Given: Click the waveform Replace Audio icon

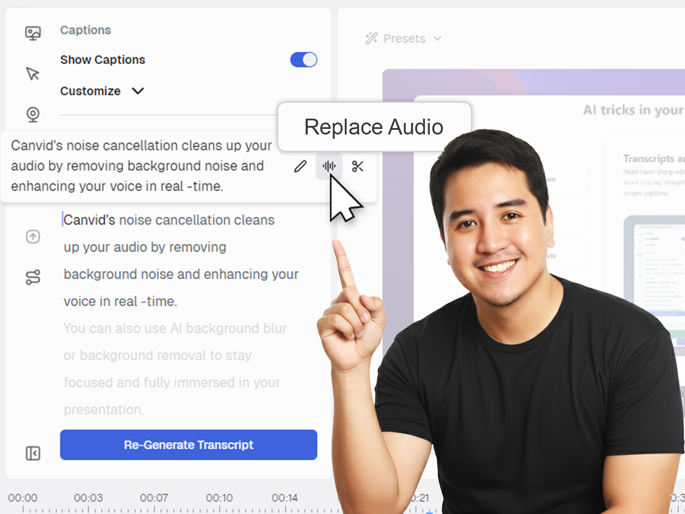Looking at the screenshot, I should (x=329, y=167).
